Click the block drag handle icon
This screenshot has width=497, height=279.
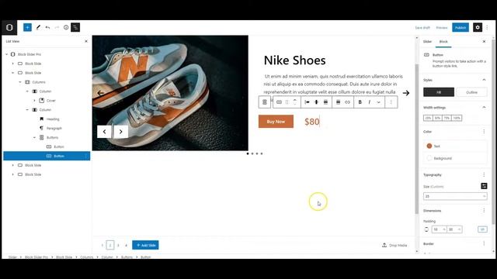287,102
